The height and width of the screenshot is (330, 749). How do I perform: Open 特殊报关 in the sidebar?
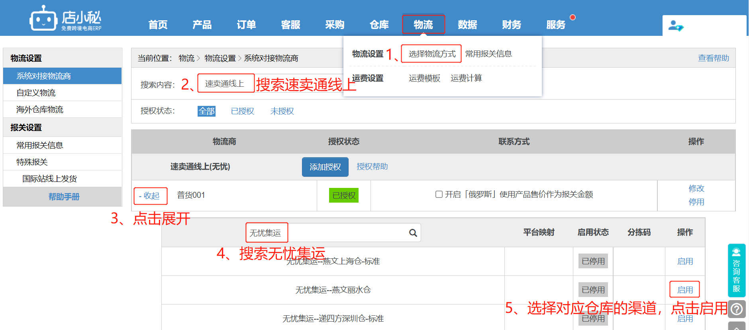click(x=63, y=162)
